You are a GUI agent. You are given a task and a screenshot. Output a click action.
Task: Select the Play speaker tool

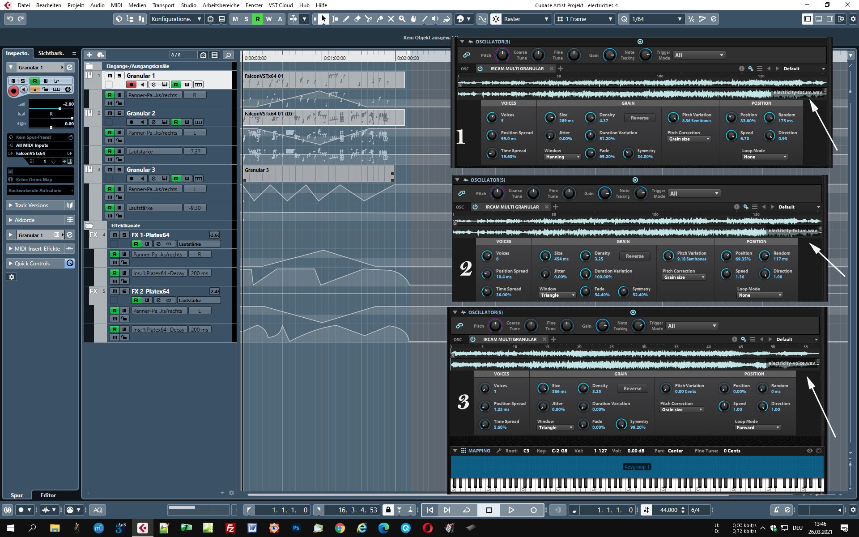point(435,19)
